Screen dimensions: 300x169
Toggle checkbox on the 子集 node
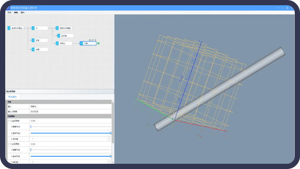(81, 43)
